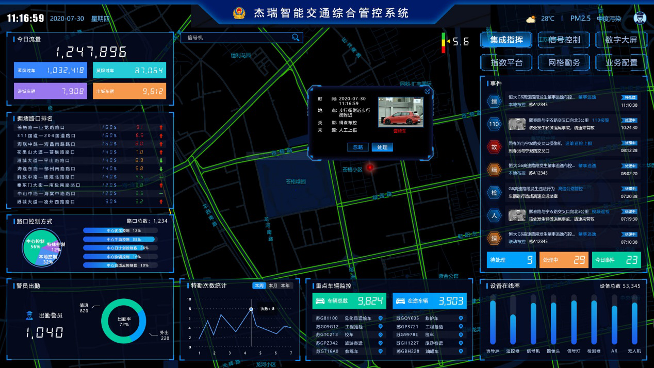The height and width of the screenshot is (368, 654).
Task: Open the 网格勤务 module
Action: pos(564,62)
